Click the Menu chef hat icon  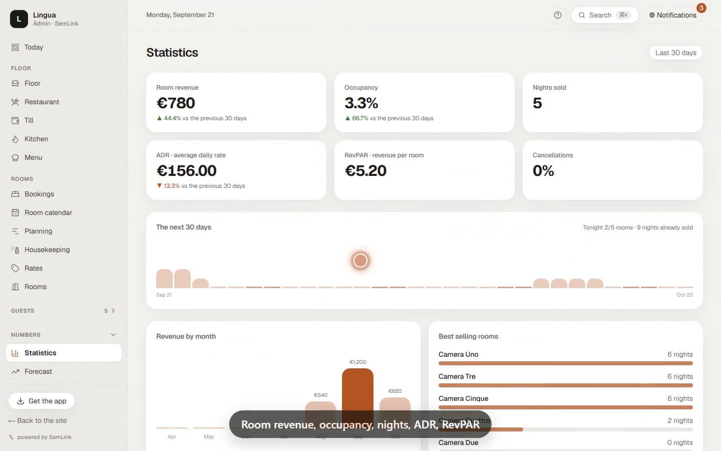[15, 157]
